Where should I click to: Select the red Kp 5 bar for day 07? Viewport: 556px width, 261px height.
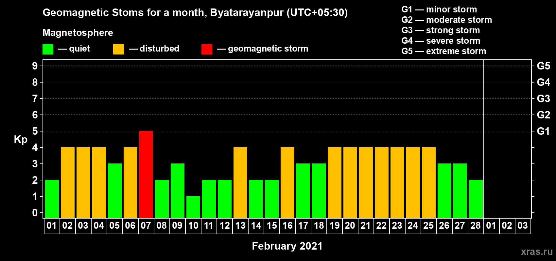146,174
